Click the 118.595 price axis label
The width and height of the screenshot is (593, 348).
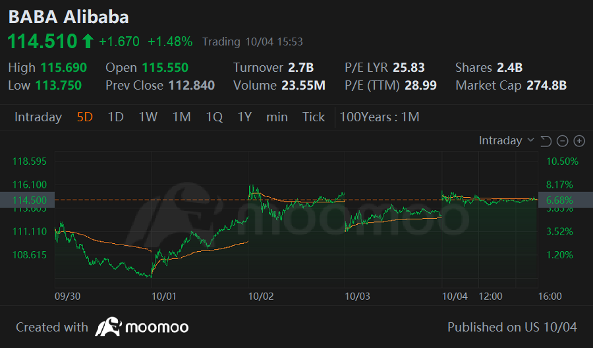coord(30,161)
